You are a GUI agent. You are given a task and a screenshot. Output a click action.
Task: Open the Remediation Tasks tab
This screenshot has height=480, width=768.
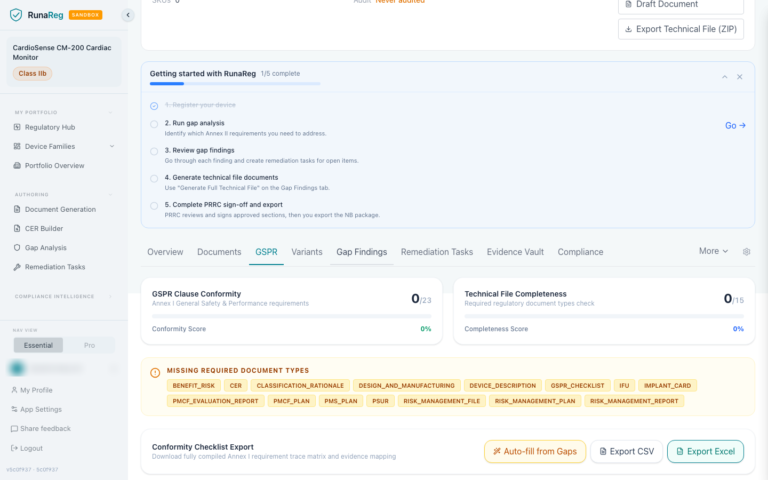coord(437,252)
